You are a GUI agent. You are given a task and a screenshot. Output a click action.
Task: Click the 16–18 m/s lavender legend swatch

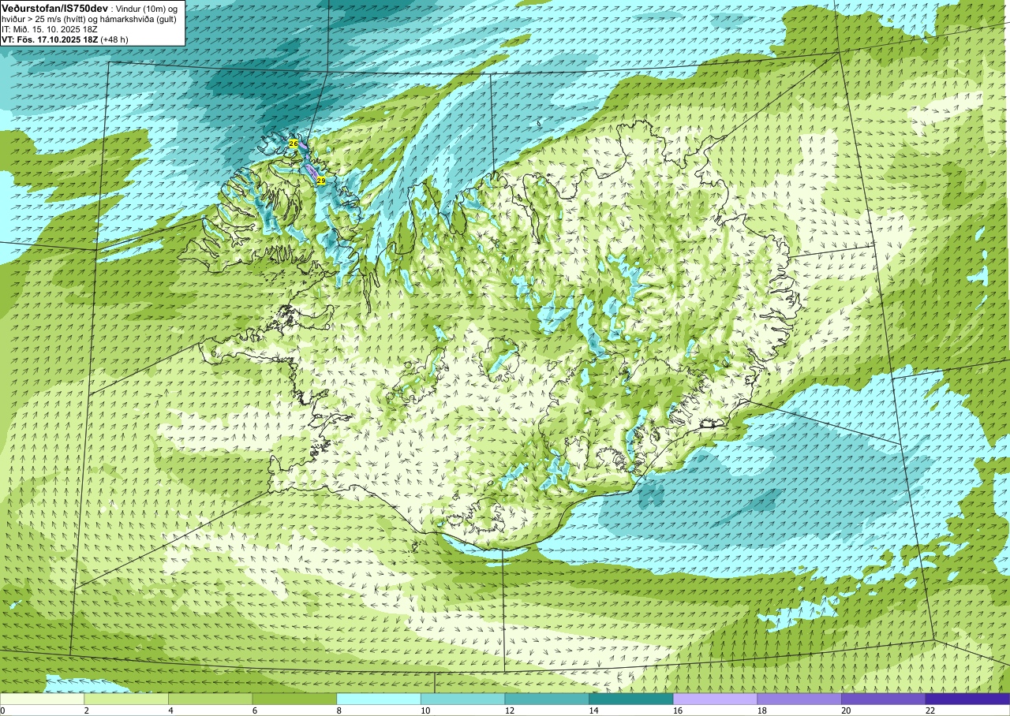point(715,699)
